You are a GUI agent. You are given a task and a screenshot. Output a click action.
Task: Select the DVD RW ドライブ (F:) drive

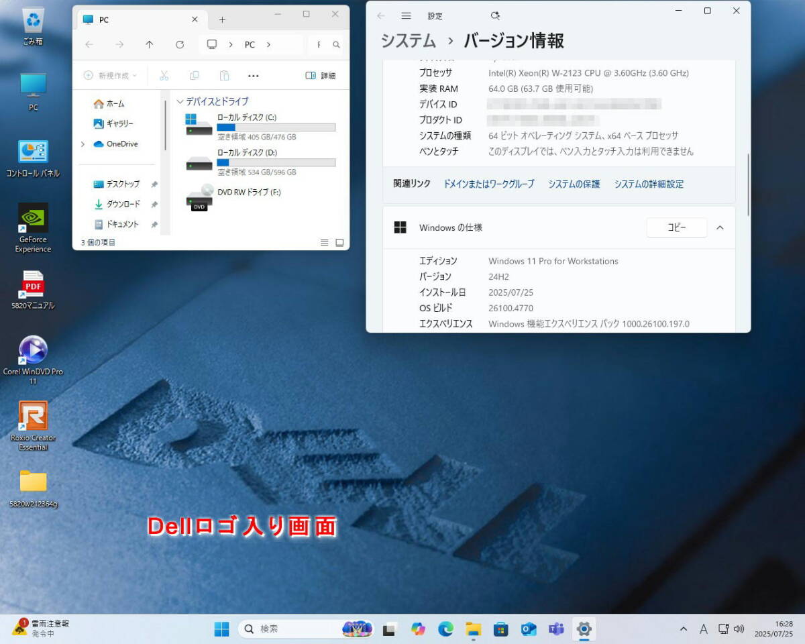235,197
